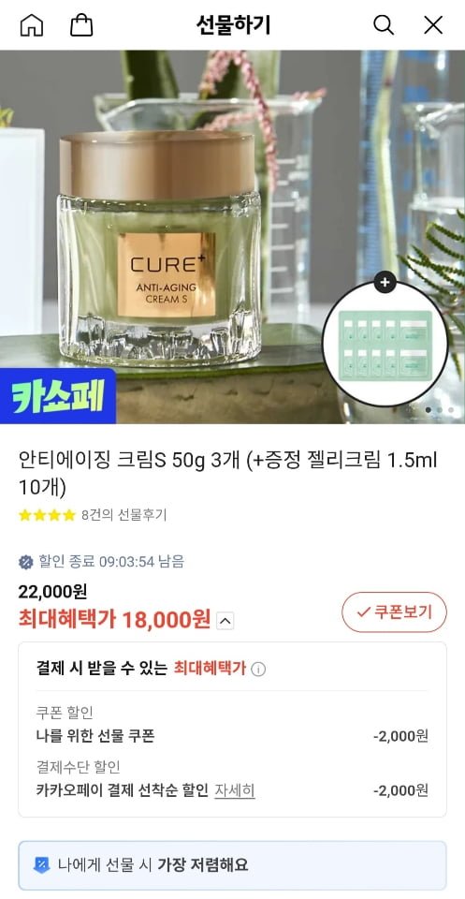Tap the 나에게 선물 시 가장 저렴해요 banner
Image resolution: width=465 pixels, height=899 pixels.
click(x=232, y=864)
